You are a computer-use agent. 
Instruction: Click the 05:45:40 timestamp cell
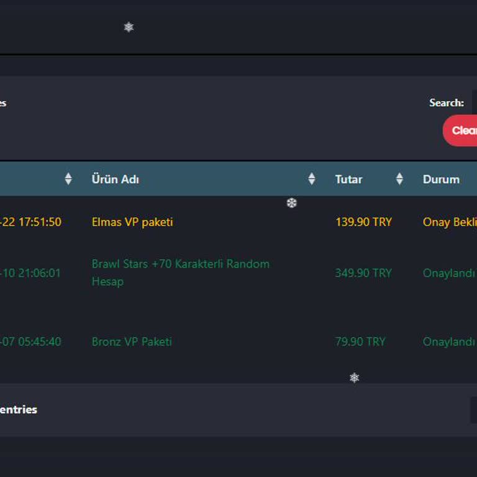click(x=30, y=342)
